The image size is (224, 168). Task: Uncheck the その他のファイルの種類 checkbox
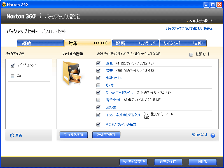[98, 124]
